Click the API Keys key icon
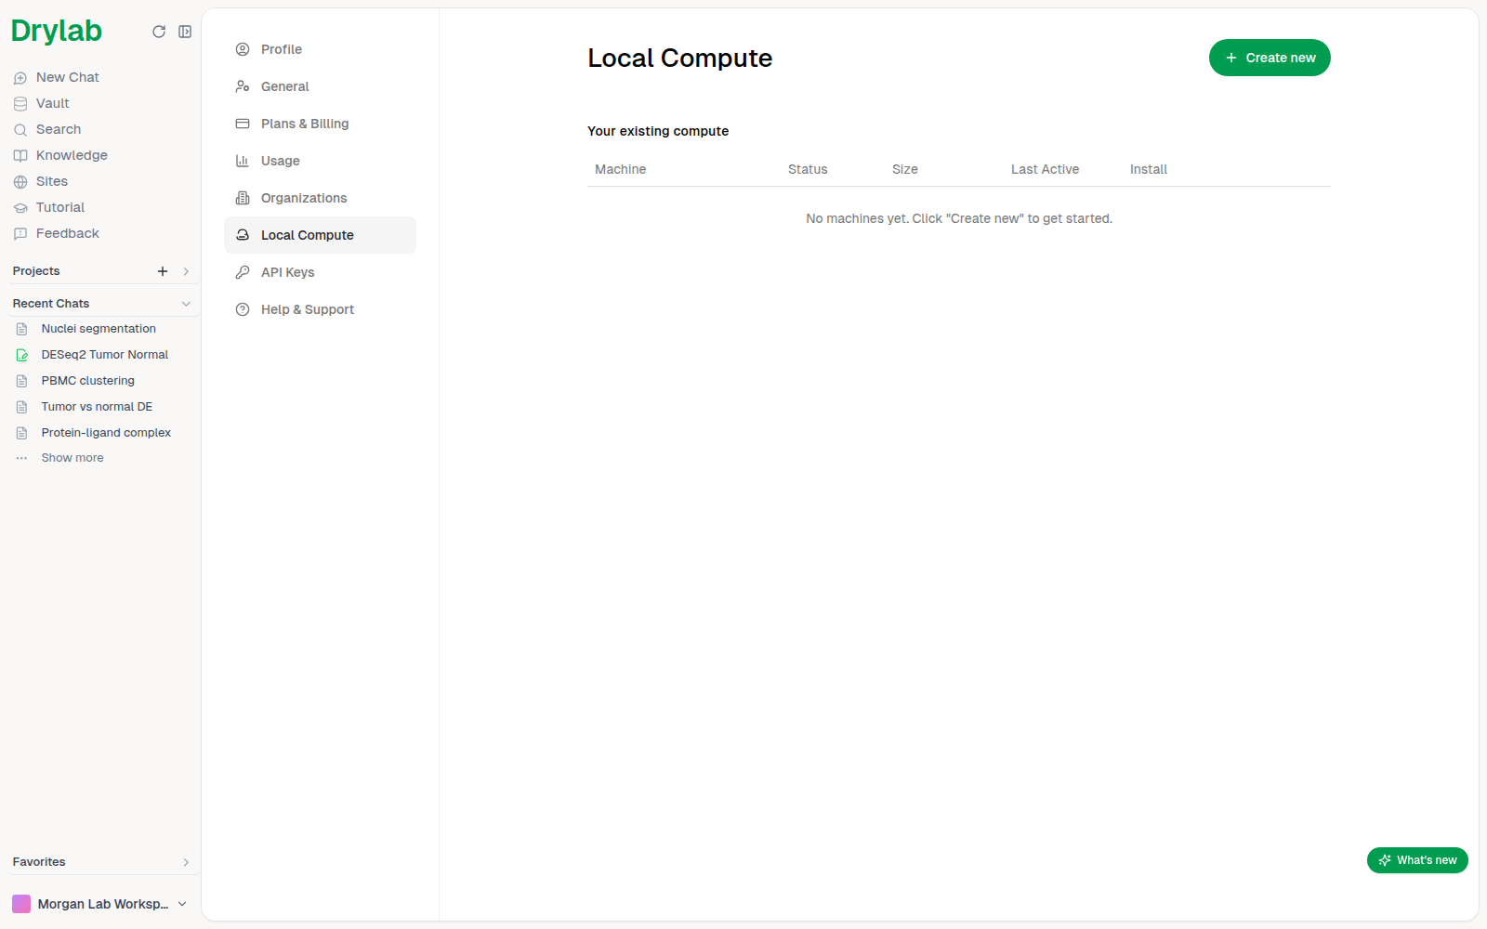1487x929 pixels. [x=243, y=272]
